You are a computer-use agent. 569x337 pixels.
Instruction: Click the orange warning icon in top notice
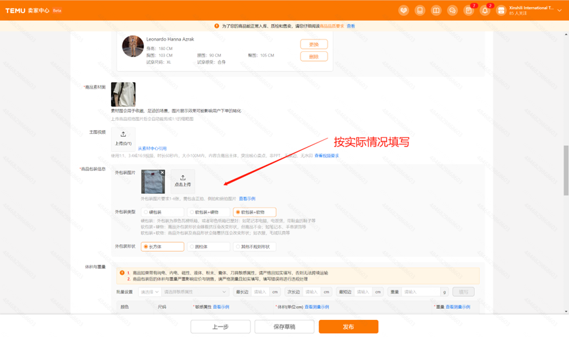pyautogui.click(x=216, y=26)
